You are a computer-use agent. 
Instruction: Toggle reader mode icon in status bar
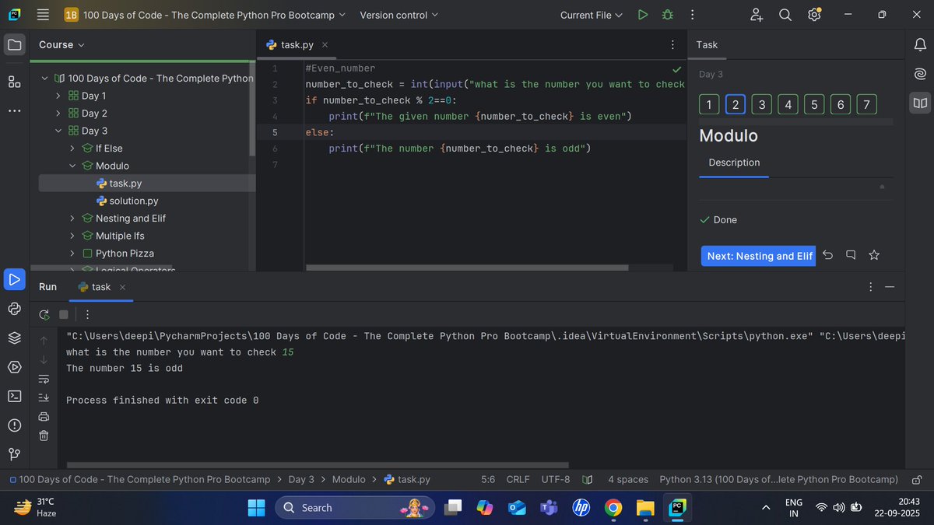click(588, 480)
